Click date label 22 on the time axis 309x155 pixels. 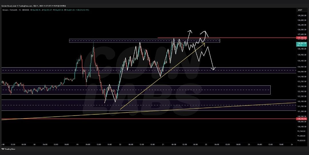click(206, 144)
